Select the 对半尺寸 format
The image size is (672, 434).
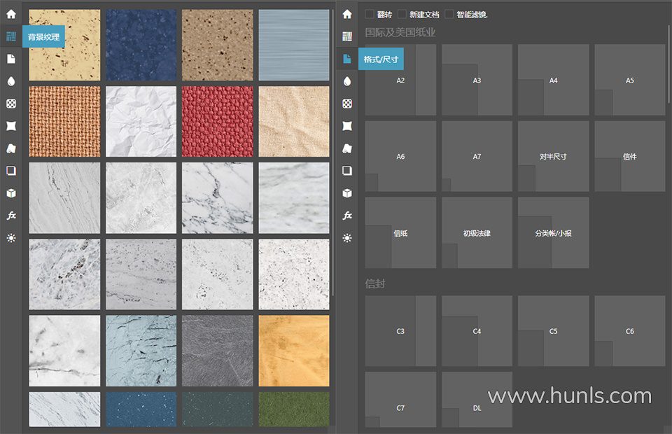pos(553,156)
